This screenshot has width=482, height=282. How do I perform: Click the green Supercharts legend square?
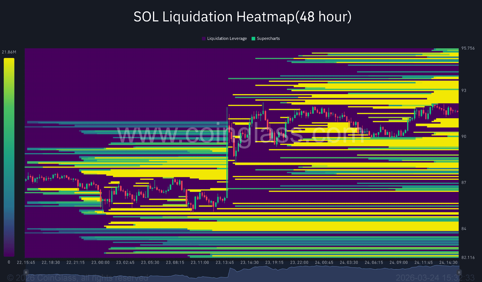[x=253, y=39]
